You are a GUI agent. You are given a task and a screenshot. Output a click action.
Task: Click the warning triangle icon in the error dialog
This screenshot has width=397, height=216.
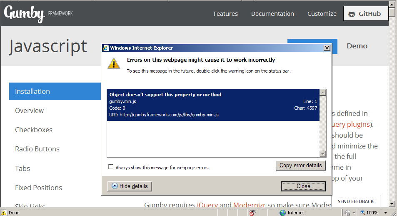[x=114, y=63]
